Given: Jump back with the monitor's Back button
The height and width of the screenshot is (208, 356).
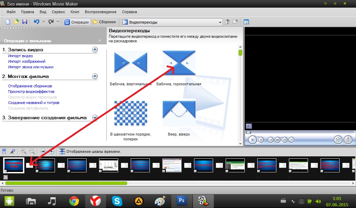Looking at the screenshot, I should point(270,140).
